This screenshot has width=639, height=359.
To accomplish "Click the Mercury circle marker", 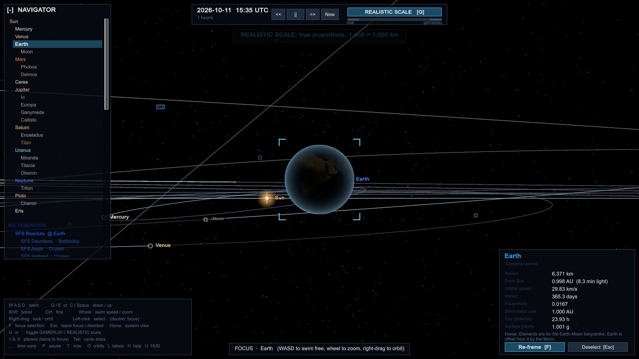I will [104, 217].
